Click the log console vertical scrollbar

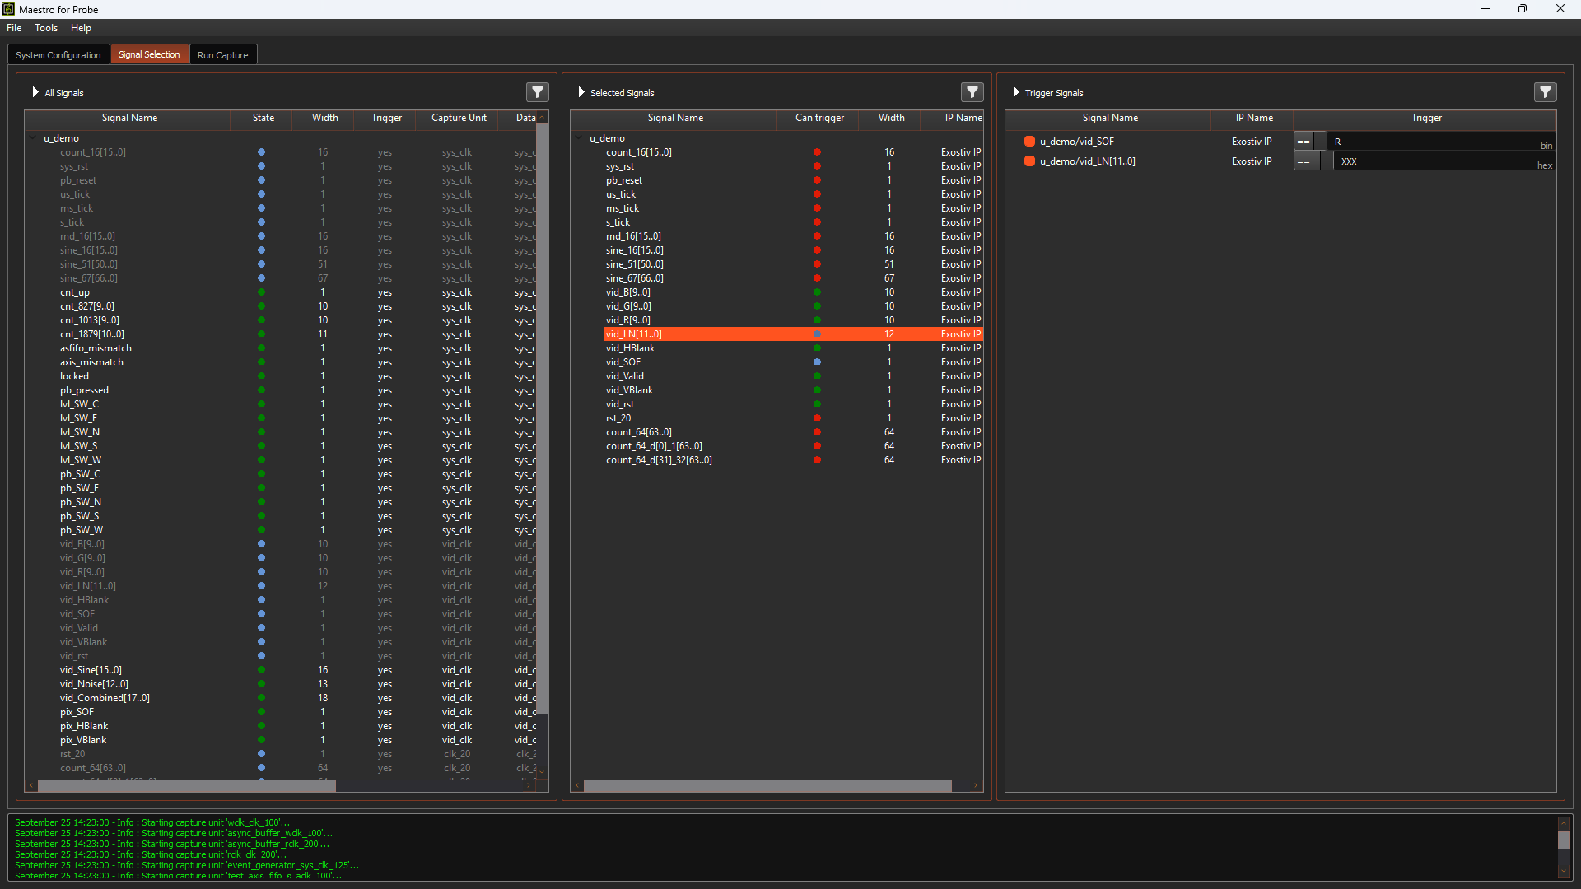pyautogui.click(x=1564, y=840)
